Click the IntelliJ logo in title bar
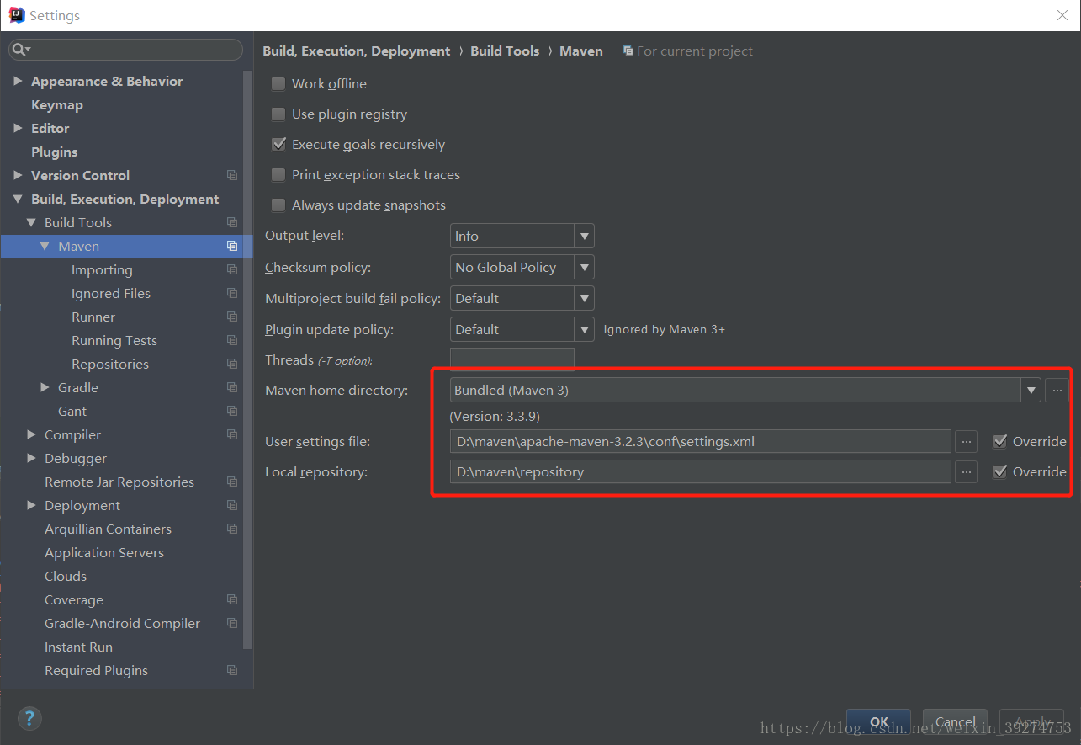Screen dimensions: 1081x745 point(16,14)
